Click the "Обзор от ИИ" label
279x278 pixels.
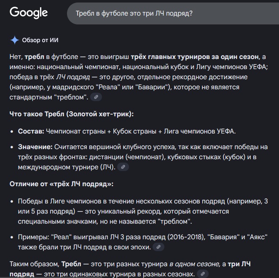(x=40, y=40)
